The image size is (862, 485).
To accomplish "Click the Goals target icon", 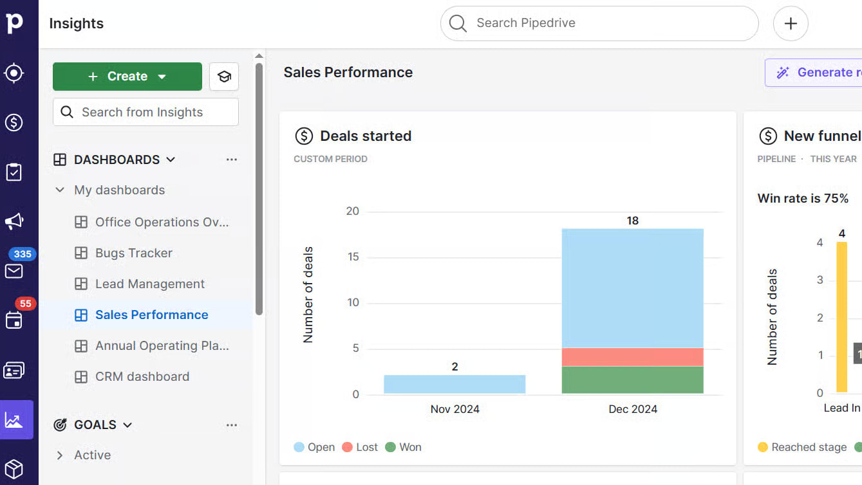I will 60,425.
